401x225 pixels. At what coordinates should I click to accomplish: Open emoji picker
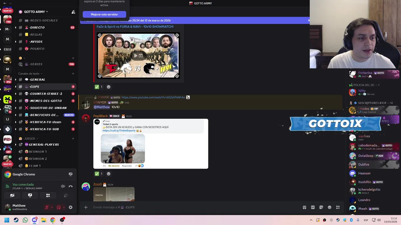(x=330, y=207)
